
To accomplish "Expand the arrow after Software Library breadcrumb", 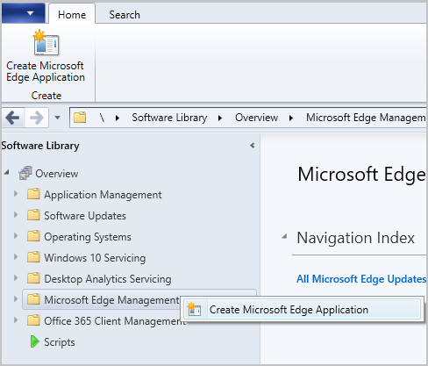I will tap(220, 118).
